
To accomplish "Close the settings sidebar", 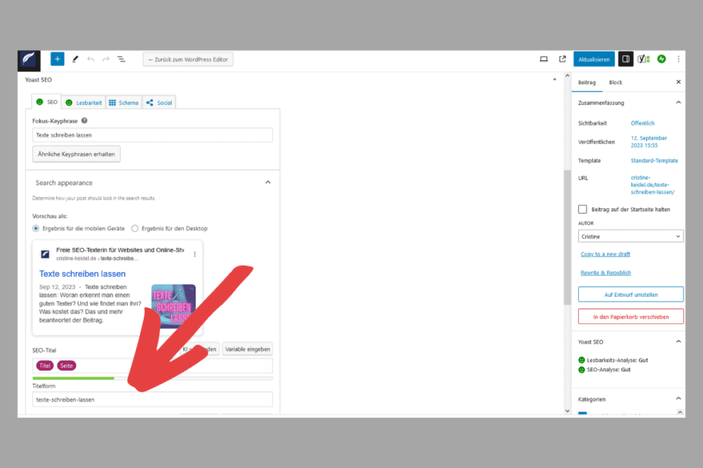I will [678, 82].
